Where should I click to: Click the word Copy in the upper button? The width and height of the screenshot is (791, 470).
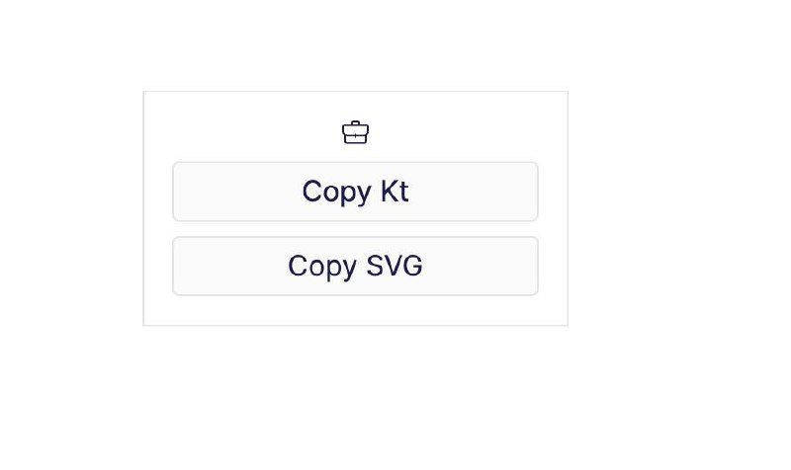336,193
